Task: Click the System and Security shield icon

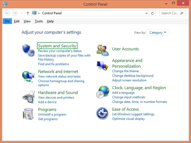Action: [28, 50]
